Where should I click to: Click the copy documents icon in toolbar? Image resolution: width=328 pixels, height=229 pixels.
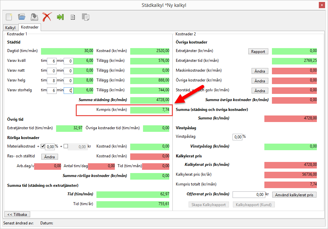85,17
